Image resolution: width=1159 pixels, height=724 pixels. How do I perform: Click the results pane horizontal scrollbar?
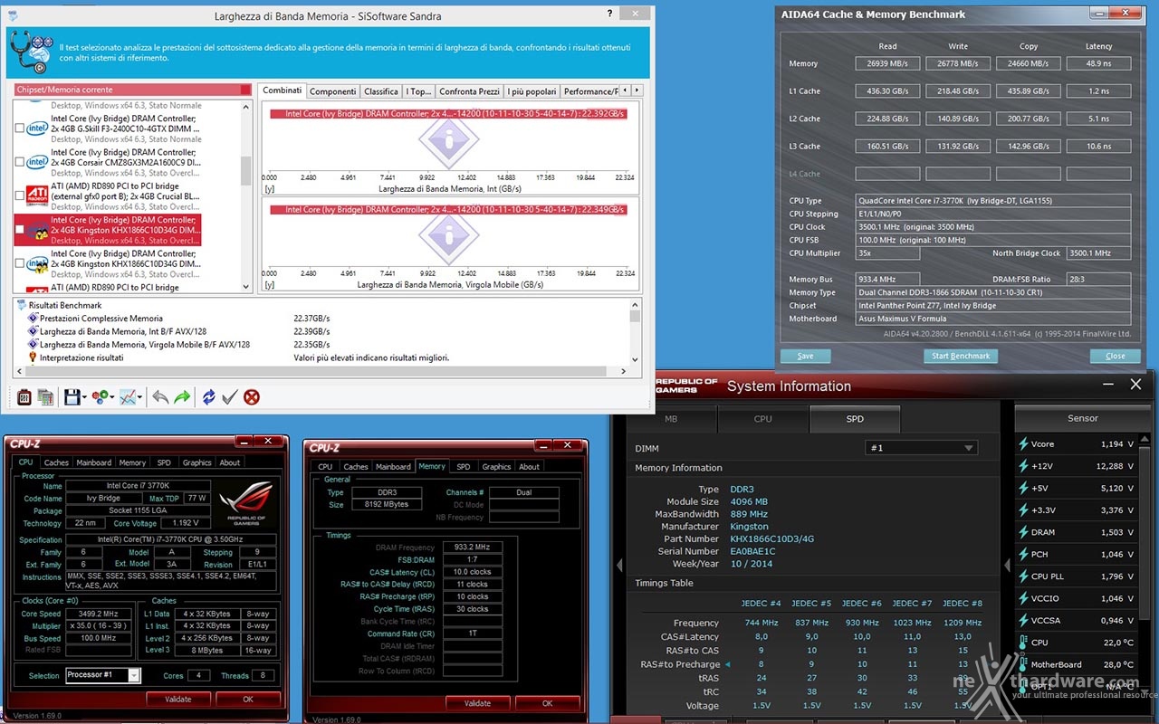coord(322,371)
